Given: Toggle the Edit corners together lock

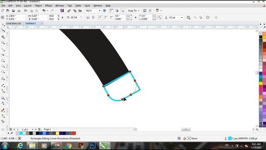Looking at the screenshot, I should (135, 17).
